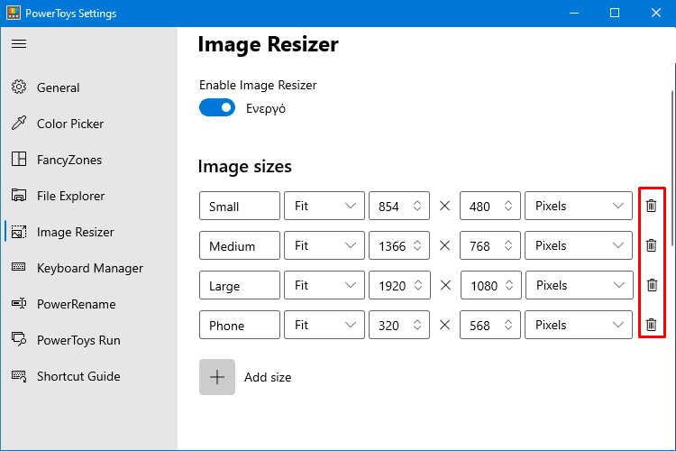Remove the Phone size with trash icon

651,325
